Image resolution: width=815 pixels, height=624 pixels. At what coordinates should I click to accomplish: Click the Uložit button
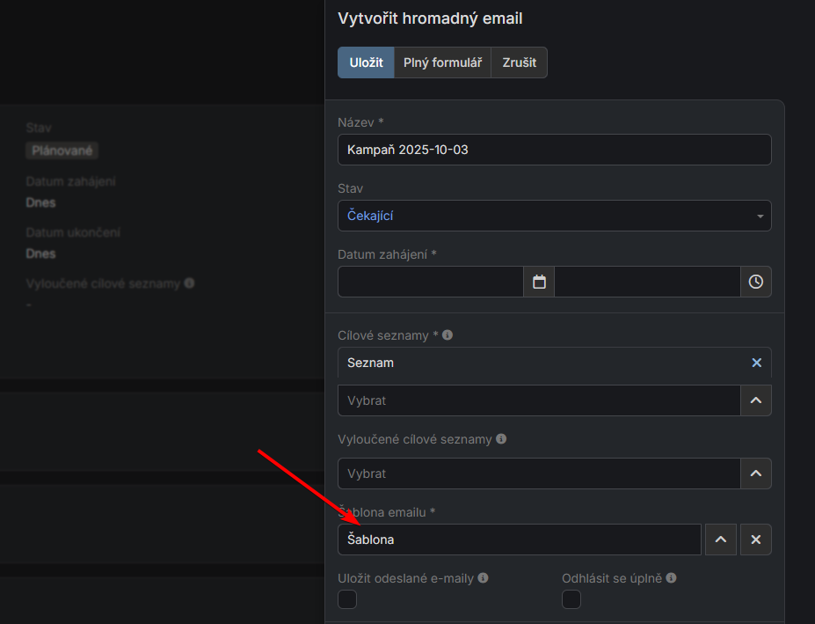click(x=366, y=62)
